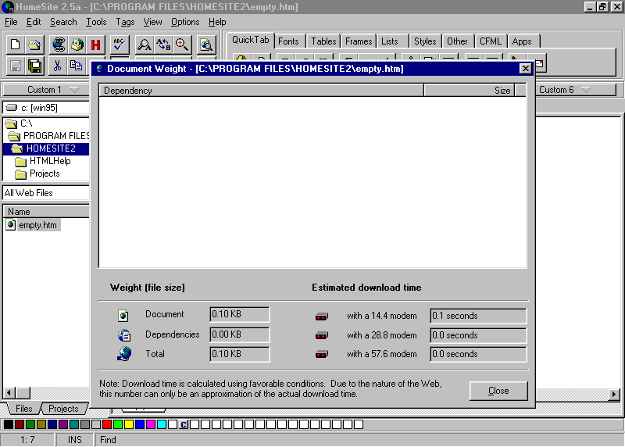The height and width of the screenshot is (447, 625).
Task: Click the HomeSite globe icon in title bar
Action: tap(8, 7)
